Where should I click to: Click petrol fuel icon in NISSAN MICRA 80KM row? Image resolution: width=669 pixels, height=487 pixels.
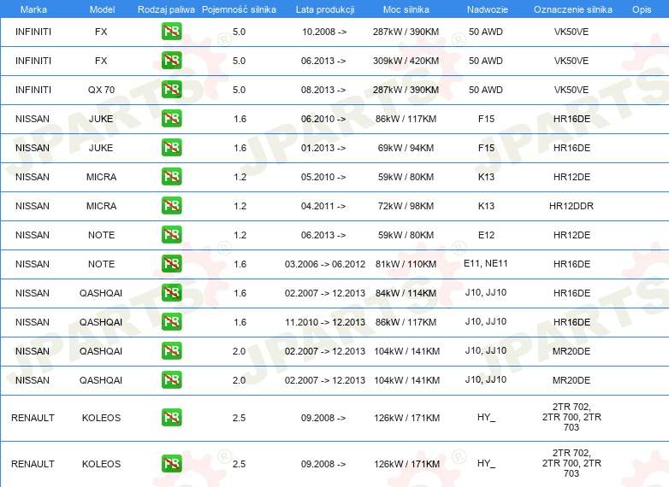point(171,176)
